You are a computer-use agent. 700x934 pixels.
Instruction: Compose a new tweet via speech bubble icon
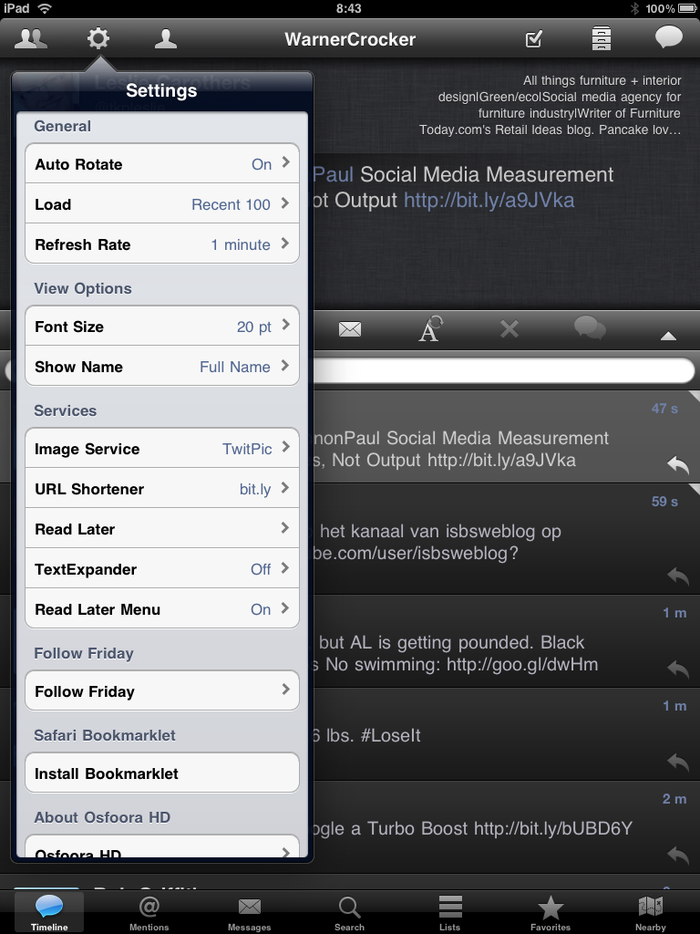click(x=668, y=37)
